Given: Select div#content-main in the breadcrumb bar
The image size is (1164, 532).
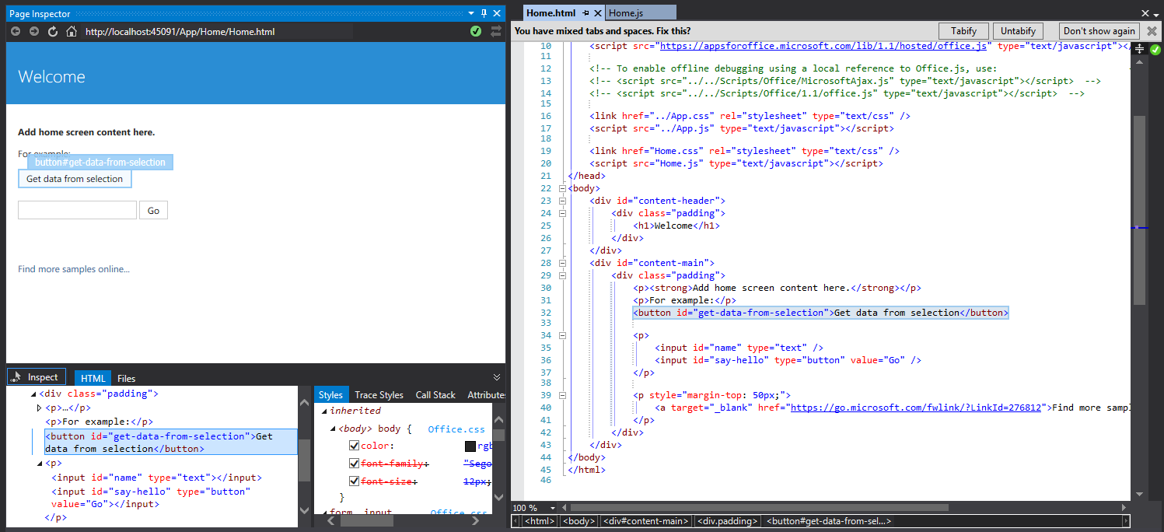Looking at the screenshot, I should (x=645, y=521).
